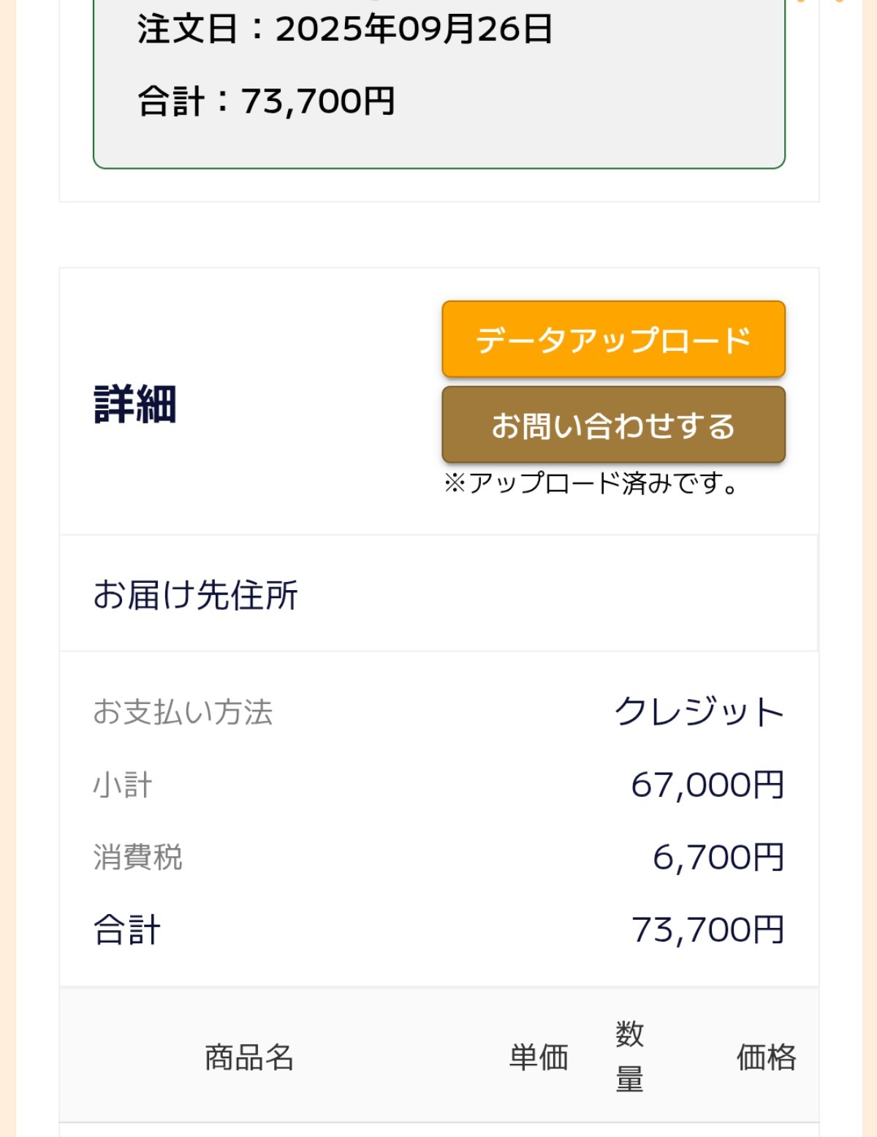Click the ※アップロード済みです notice text

pos(591,483)
